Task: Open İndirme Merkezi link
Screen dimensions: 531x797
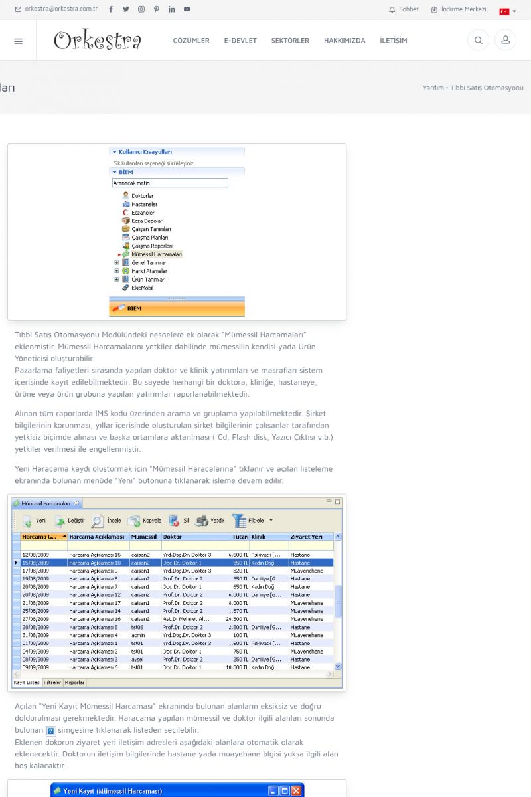Action: [459, 9]
